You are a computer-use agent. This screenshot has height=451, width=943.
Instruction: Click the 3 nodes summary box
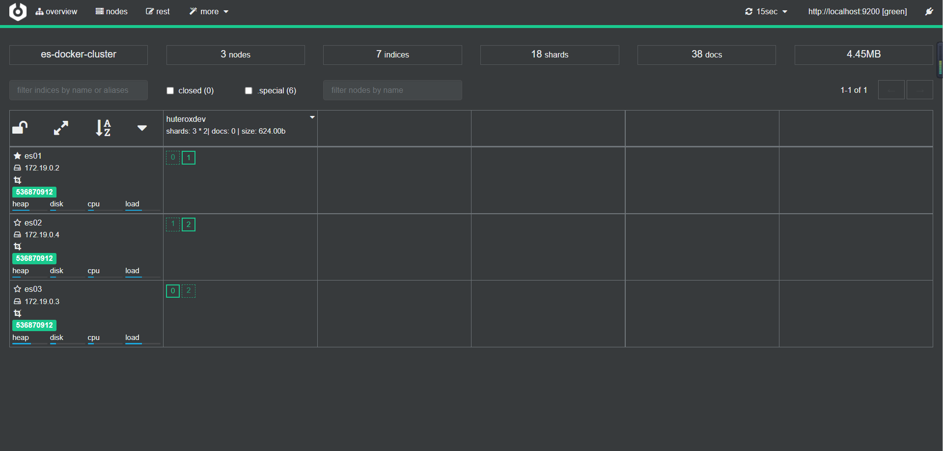(236, 55)
